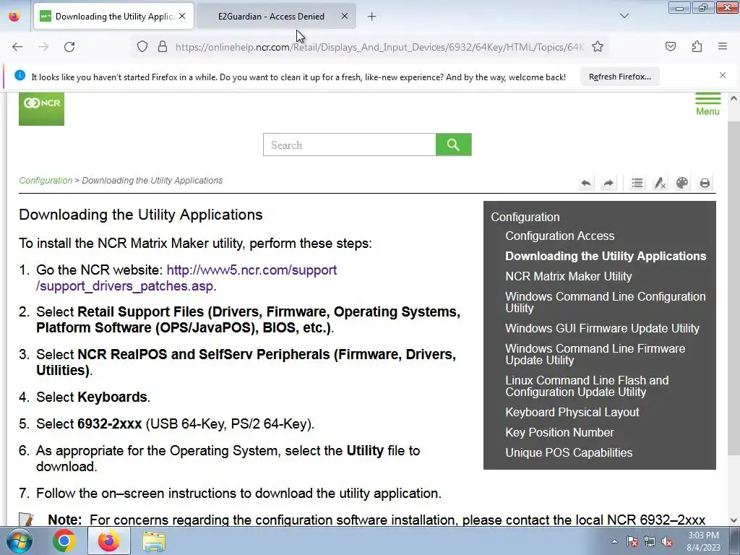Open the tracking protection shield icon
Image resolution: width=740 pixels, height=555 pixels.
point(142,47)
